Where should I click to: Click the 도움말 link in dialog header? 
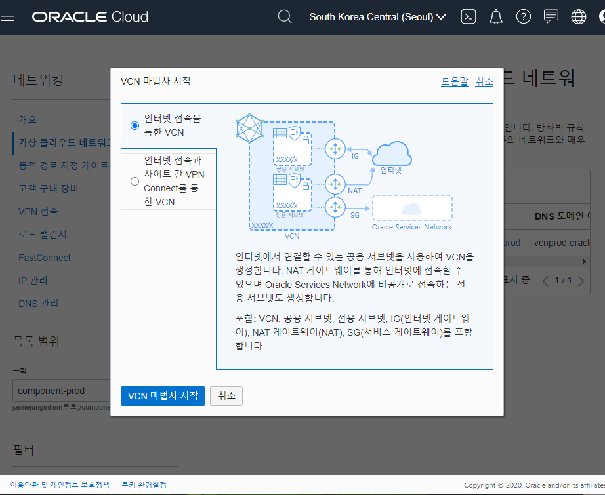(x=455, y=82)
